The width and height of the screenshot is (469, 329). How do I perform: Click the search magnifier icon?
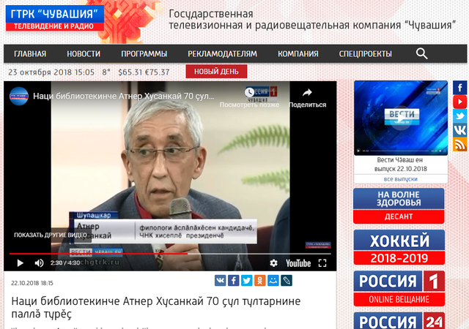pyautogui.click(x=421, y=54)
